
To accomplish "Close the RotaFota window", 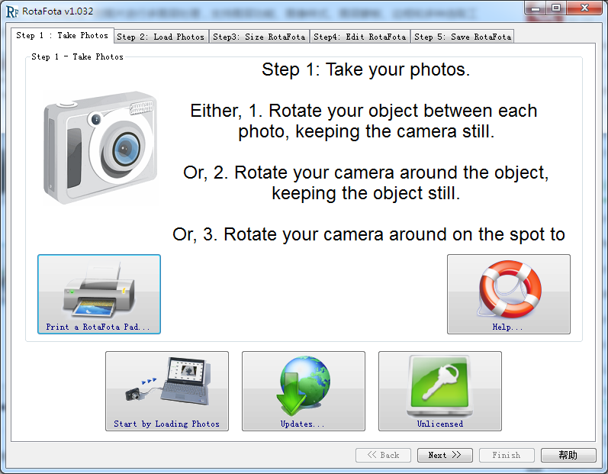I will [x=585, y=8].
